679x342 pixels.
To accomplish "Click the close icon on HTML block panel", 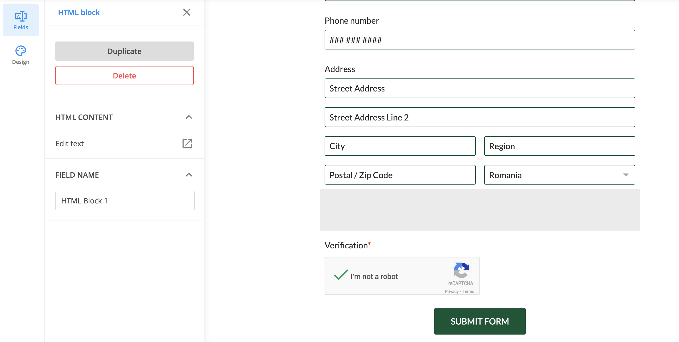I will tap(187, 12).
